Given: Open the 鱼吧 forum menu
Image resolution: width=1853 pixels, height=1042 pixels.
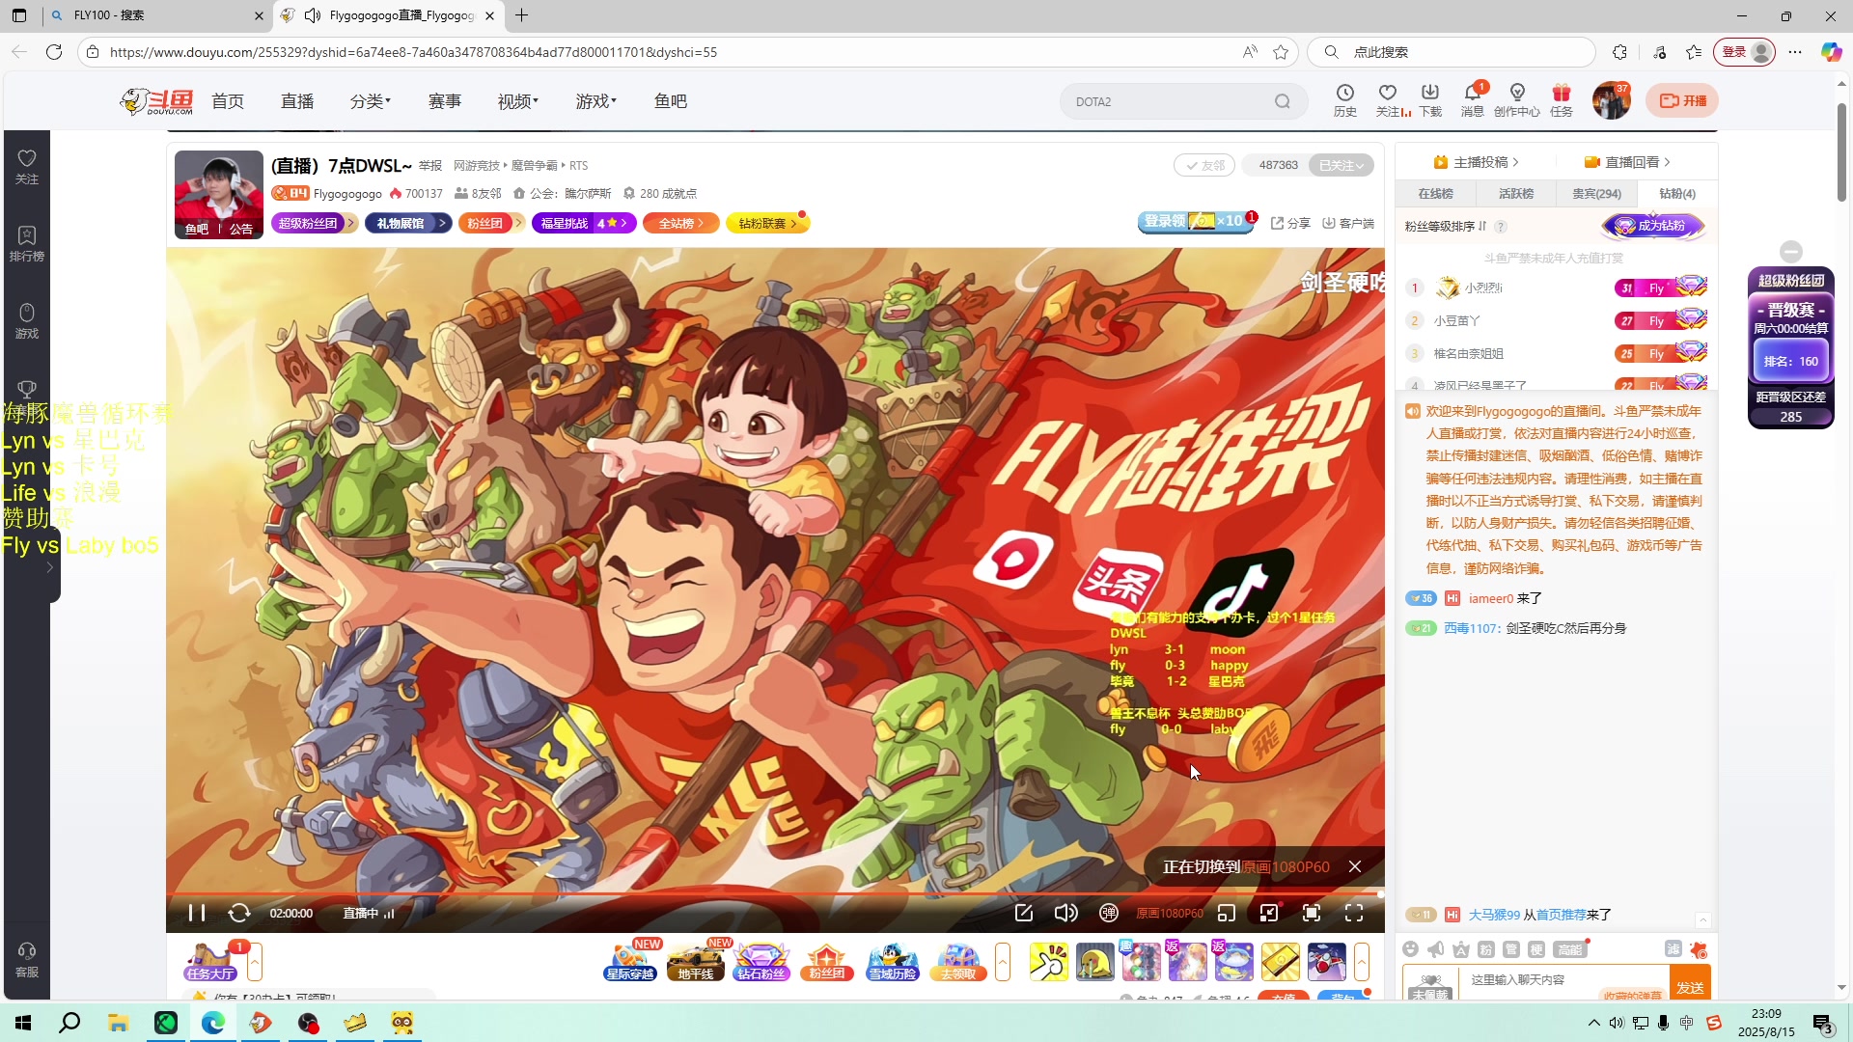Looking at the screenshot, I should click(x=671, y=101).
